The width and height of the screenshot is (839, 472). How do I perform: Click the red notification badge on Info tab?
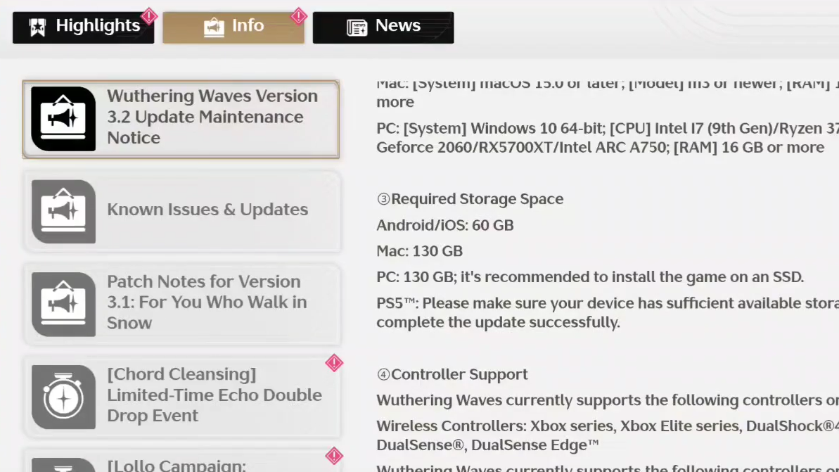[299, 15]
